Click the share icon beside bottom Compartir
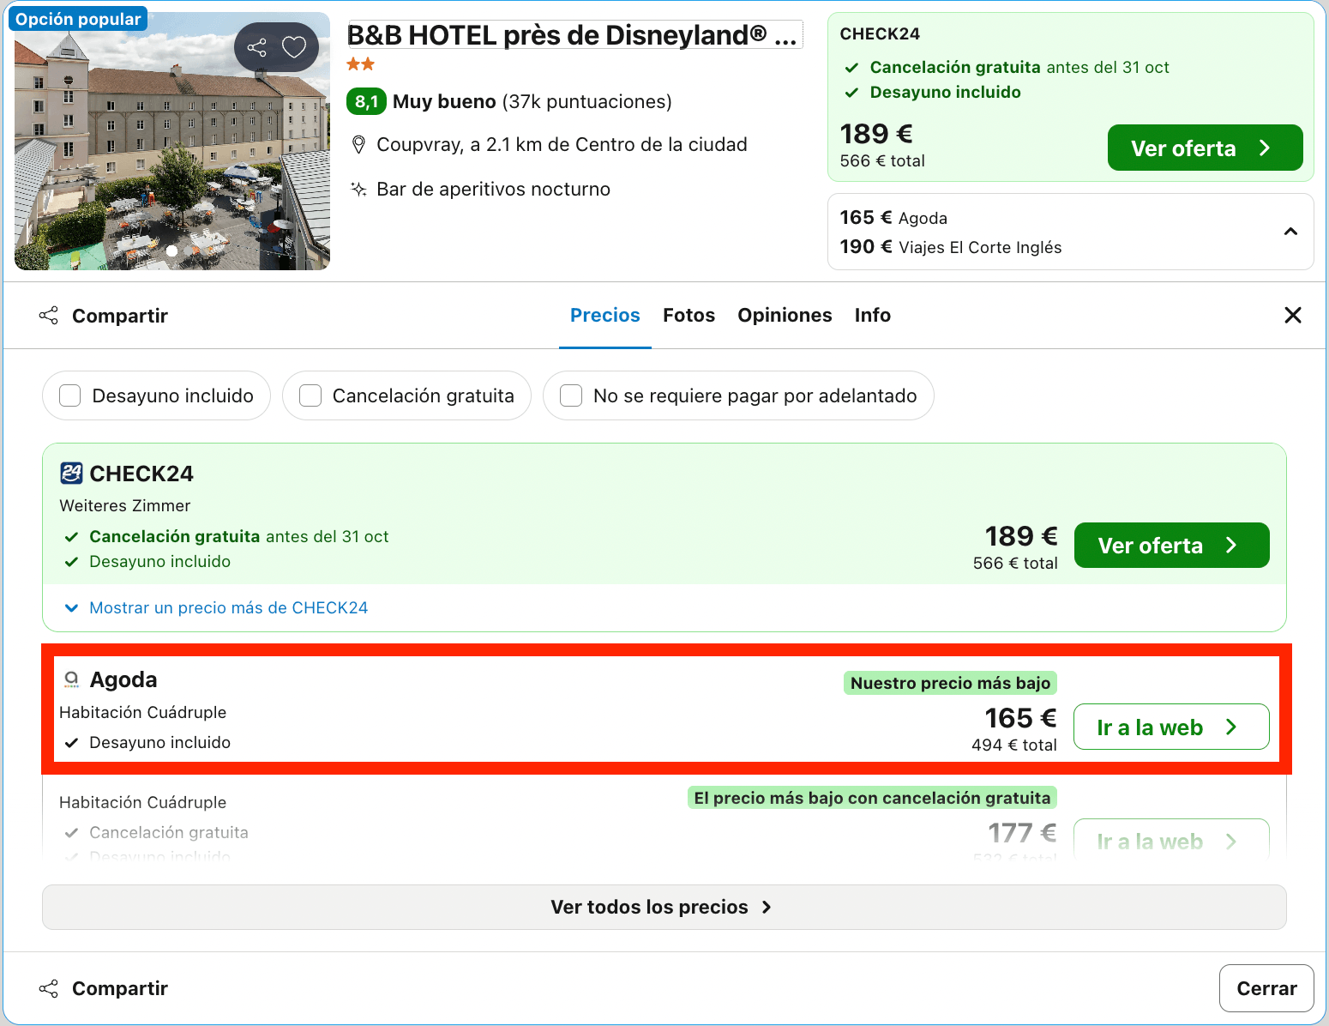The width and height of the screenshot is (1329, 1026). pos(49,988)
